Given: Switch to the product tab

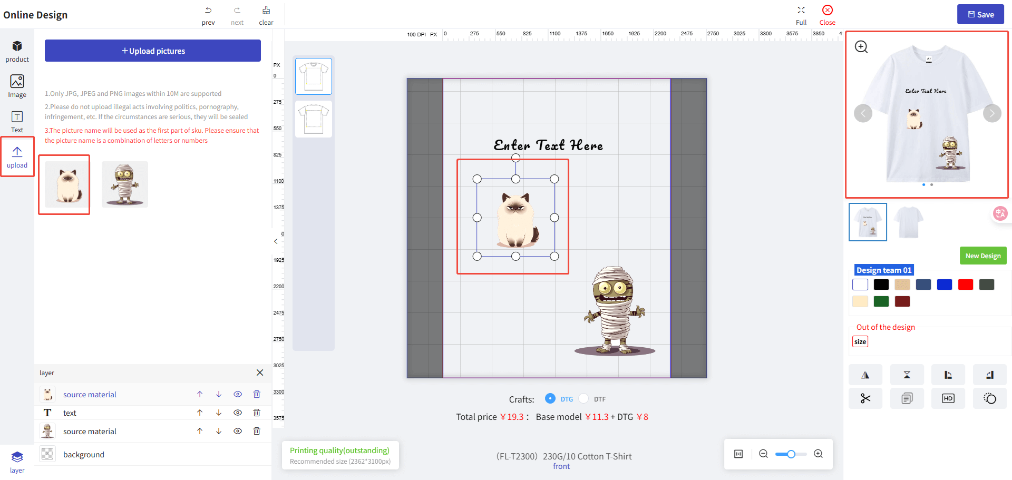Looking at the screenshot, I should (17, 51).
